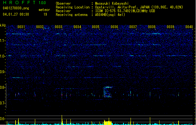Image resolution: width=196 pixels, height=125 pixels.
Task: Click the 0035 time marker
Action: click(x=96, y=27)
